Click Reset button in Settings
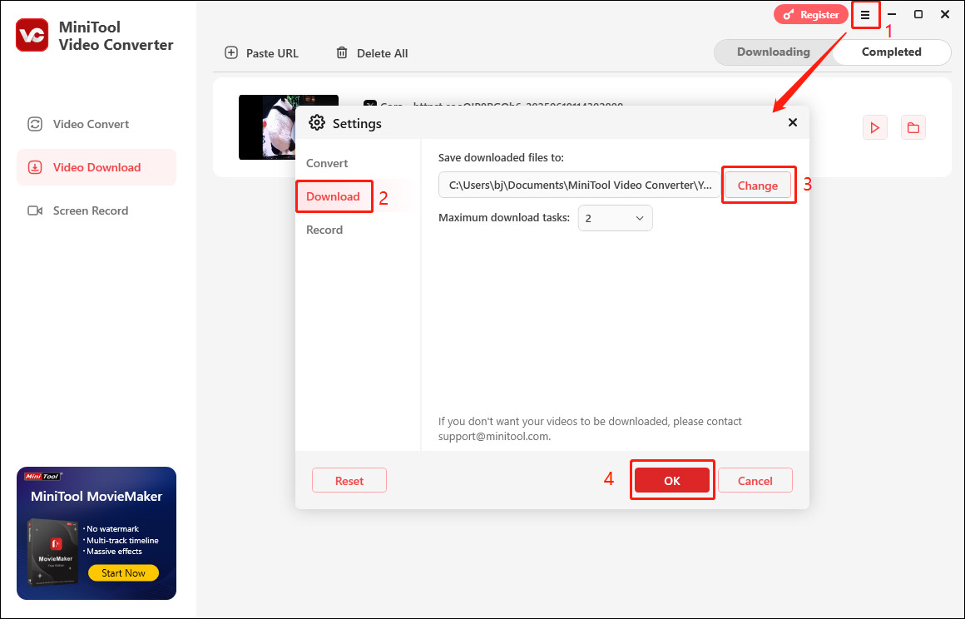Screen dimensions: 965x619 tap(349, 481)
